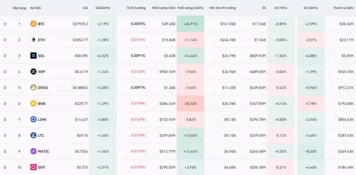
Task: Sort by OI column header
Action: coord(264,8)
